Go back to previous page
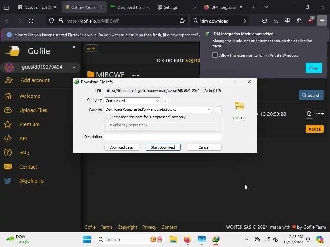 point(8,21)
